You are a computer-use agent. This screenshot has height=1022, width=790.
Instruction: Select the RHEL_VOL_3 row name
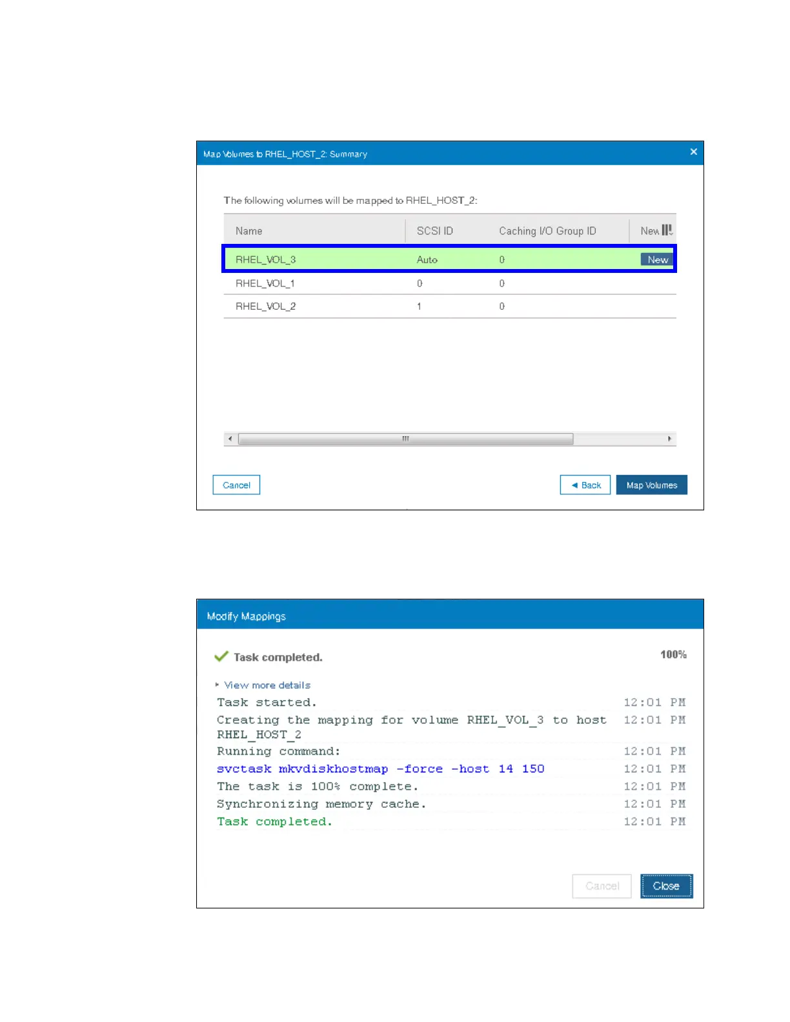266,259
